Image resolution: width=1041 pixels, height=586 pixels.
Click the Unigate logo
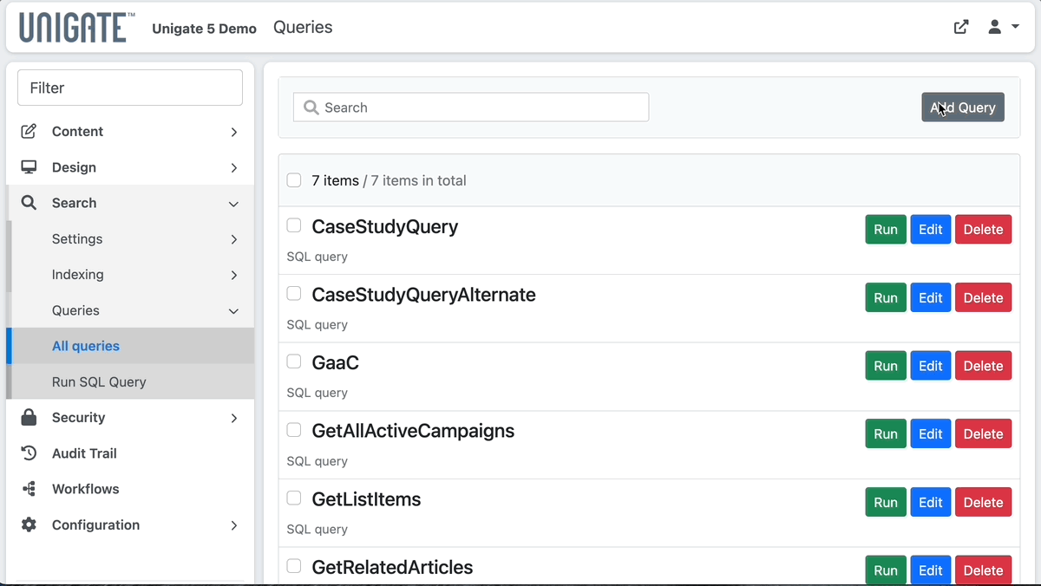point(77,28)
